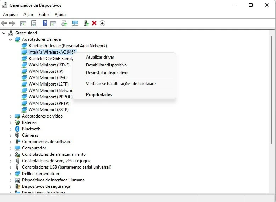
Task: Expand the Controladores USB category
Action: pyautogui.click(x=11, y=168)
